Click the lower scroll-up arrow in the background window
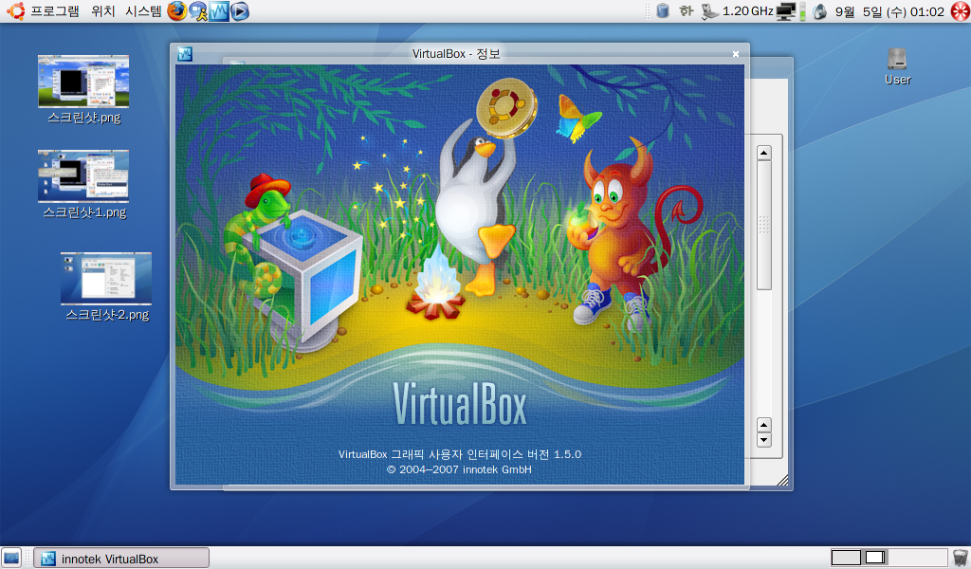 pyautogui.click(x=764, y=425)
